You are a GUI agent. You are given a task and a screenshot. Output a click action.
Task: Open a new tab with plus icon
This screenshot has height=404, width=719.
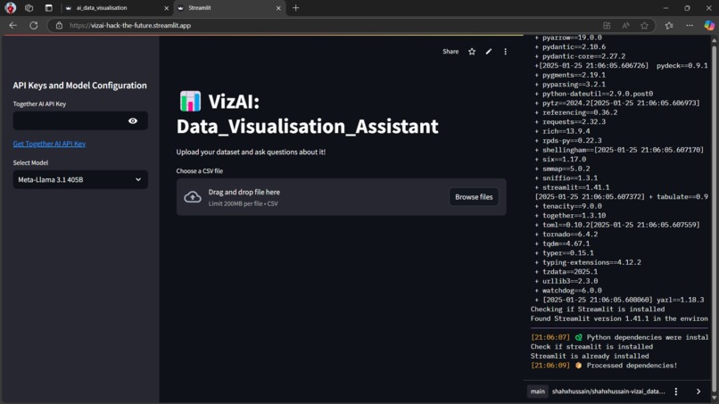[x=296, y=8]
